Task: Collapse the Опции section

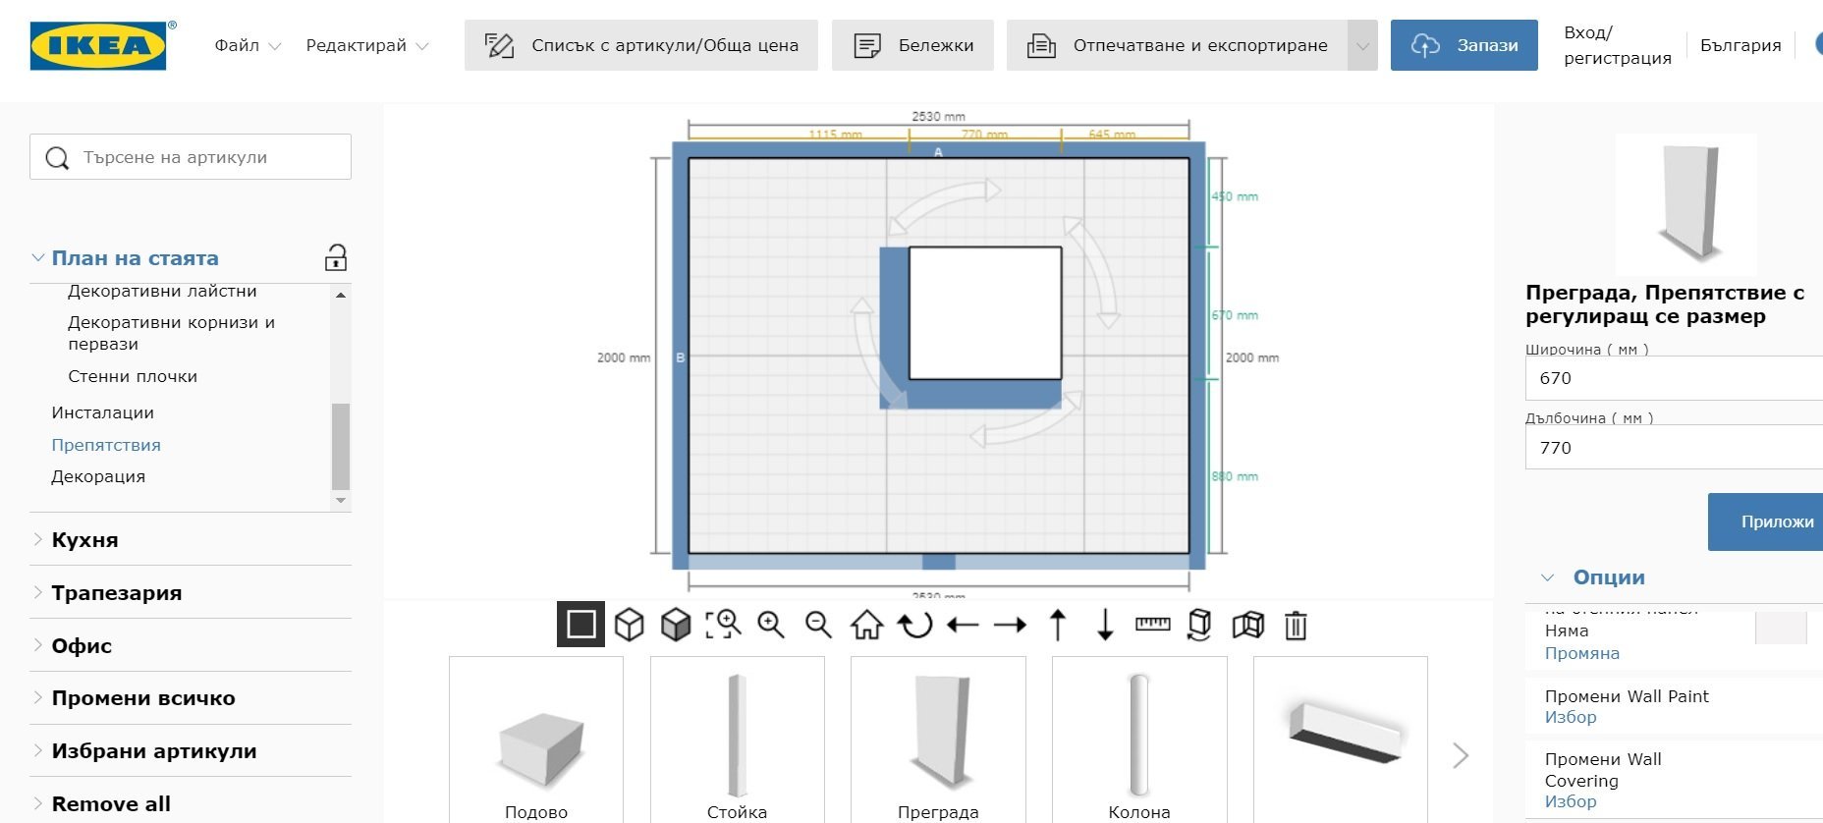Action: 1548,577
